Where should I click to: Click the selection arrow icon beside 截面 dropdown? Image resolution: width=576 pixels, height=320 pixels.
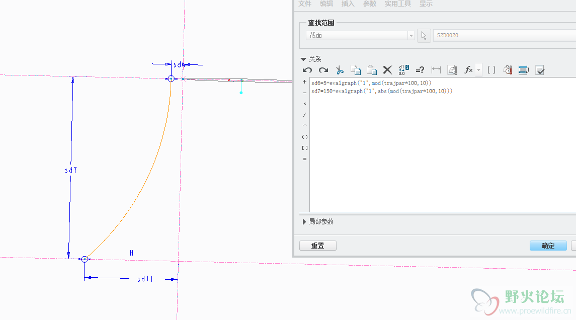pyautogui.click(x=424, y=35)
